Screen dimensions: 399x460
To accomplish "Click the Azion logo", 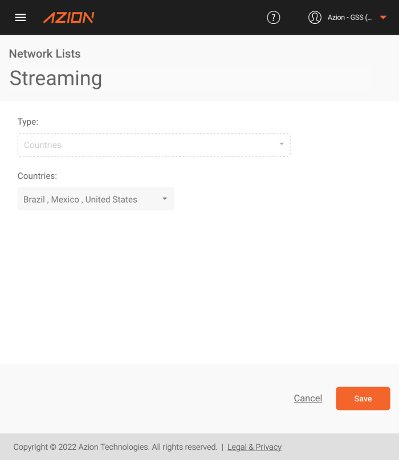I will coord(69,18).
